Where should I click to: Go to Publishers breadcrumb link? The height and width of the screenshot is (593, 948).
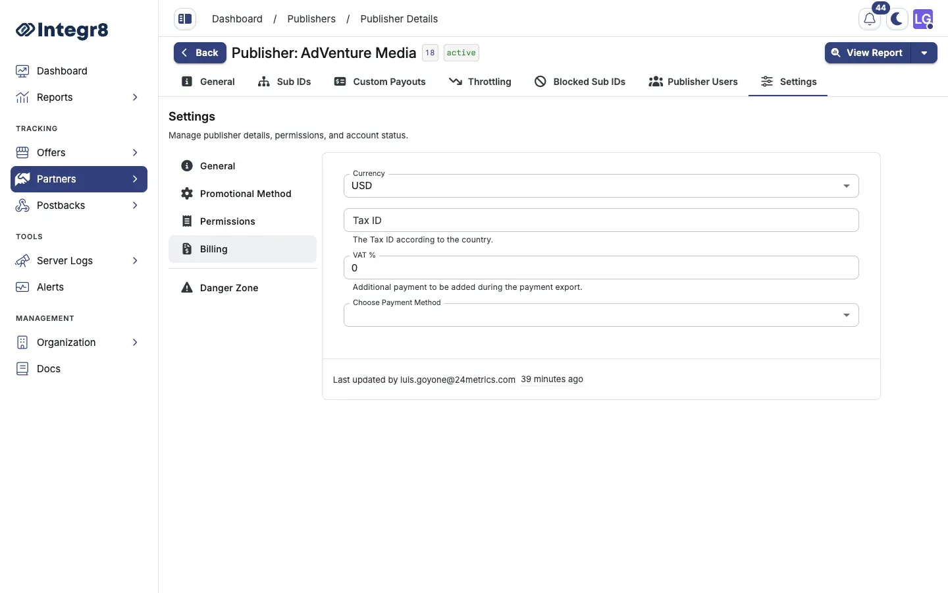311,19
